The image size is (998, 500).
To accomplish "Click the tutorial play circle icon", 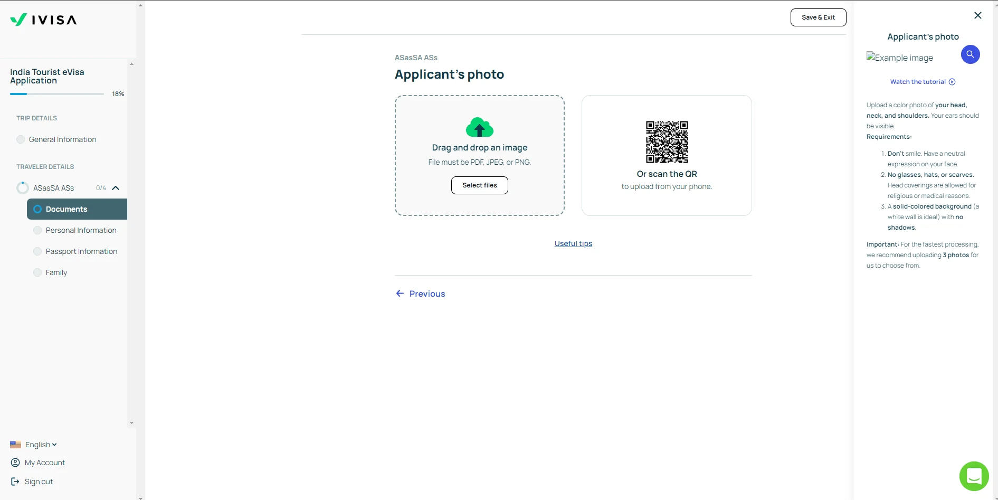I will coord(952,82).
